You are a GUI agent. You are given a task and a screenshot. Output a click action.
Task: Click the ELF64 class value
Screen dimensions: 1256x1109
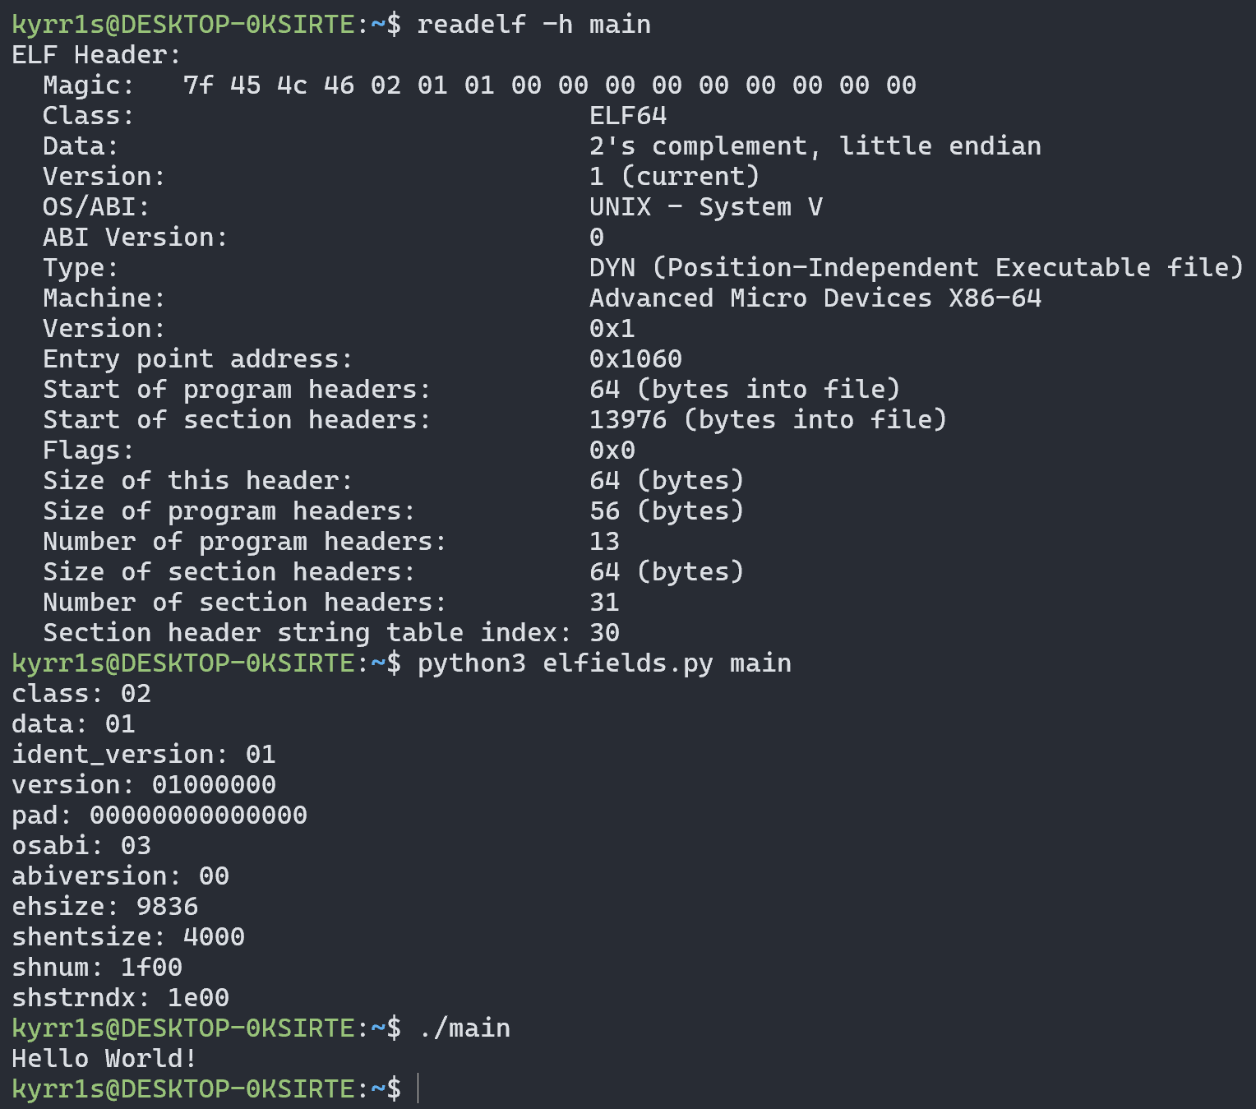tap(628, 116)
